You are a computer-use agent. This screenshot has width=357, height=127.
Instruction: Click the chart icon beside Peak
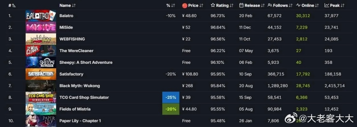click(x=327, y=5)
